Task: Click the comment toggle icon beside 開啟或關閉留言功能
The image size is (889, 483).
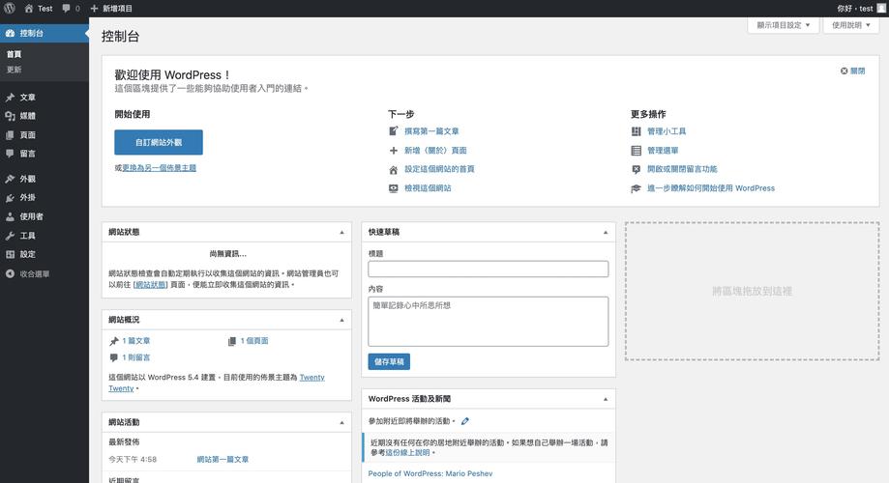Action: point(637,169)
